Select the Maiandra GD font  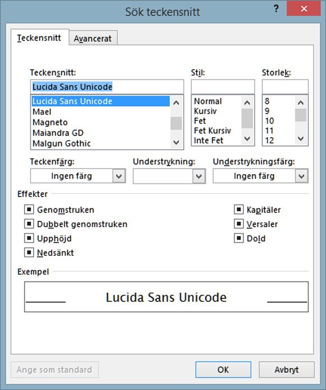pyautogui.click(x=101, y=133)
